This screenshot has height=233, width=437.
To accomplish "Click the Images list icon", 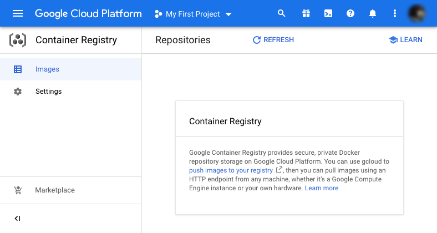I will click(x=18, y=69).
